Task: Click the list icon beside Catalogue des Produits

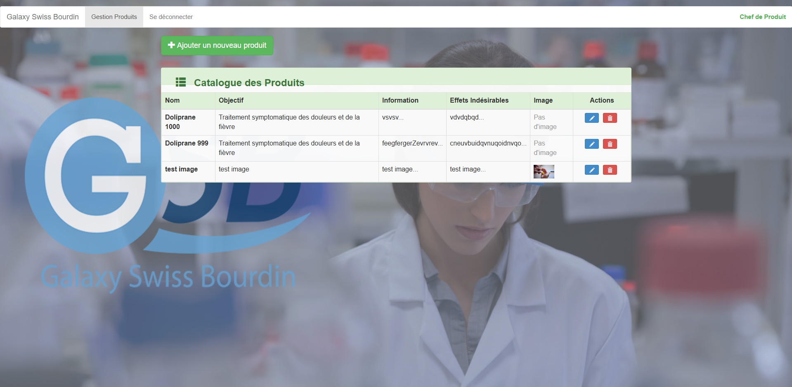Action: pos(181,82)
